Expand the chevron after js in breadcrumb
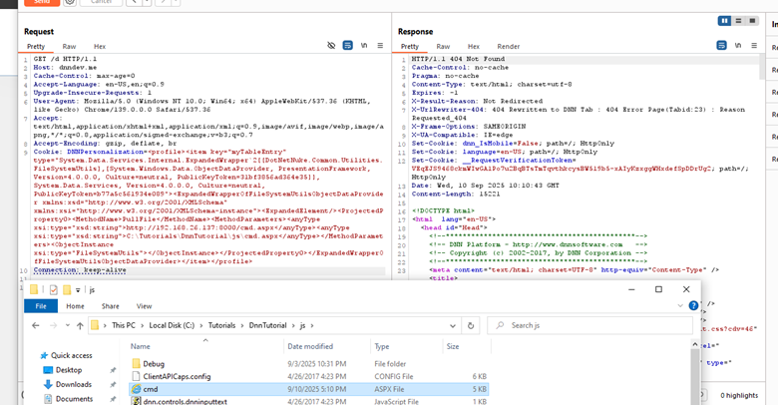This screenshot has width=778, height=405. pos(312,325)
